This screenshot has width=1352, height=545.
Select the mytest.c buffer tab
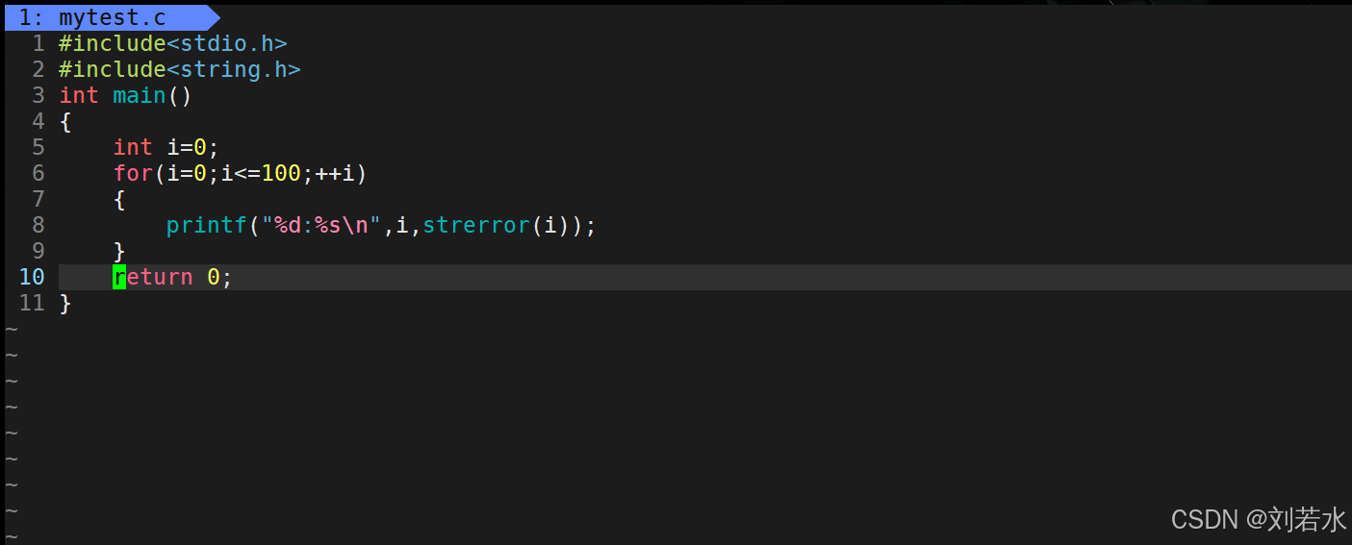(111, 17)
